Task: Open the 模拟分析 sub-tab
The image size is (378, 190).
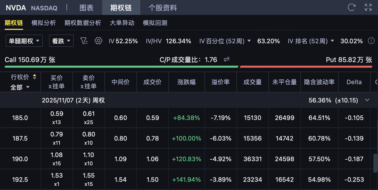Action: [44, 23]
